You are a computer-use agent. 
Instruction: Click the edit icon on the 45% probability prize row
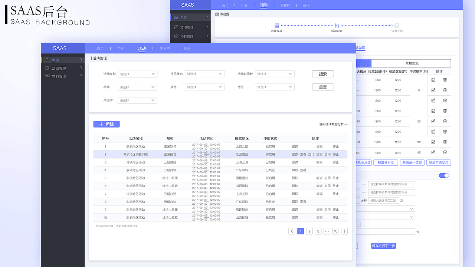pyautogui.click(x=433, y=152)
